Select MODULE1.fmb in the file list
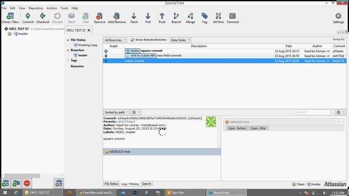 tap(162, 151)
